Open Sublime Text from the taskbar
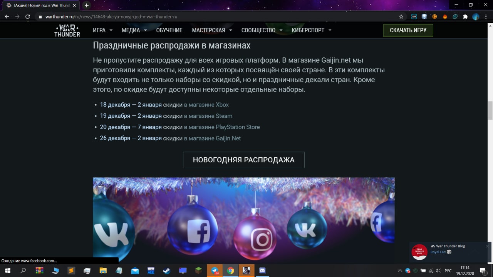 pyautogui.click(x=71, y=270)
